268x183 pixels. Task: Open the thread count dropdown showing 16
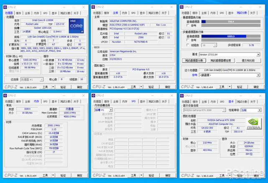[x=209, y=45]
